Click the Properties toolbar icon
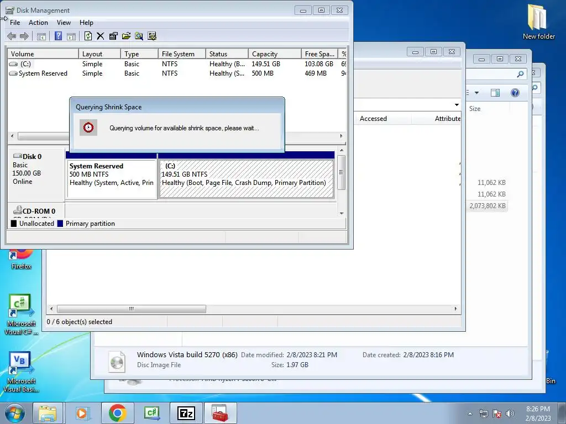This screenshot has width=566, height=424. pyautogui.click(x=113, y=36)
